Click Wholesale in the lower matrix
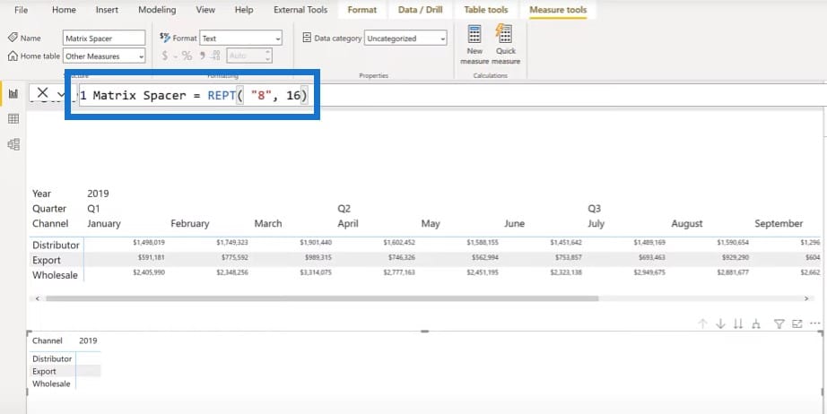Image resolution: width=827 pixels, height=414 pixels. click(x=51, y=384)
